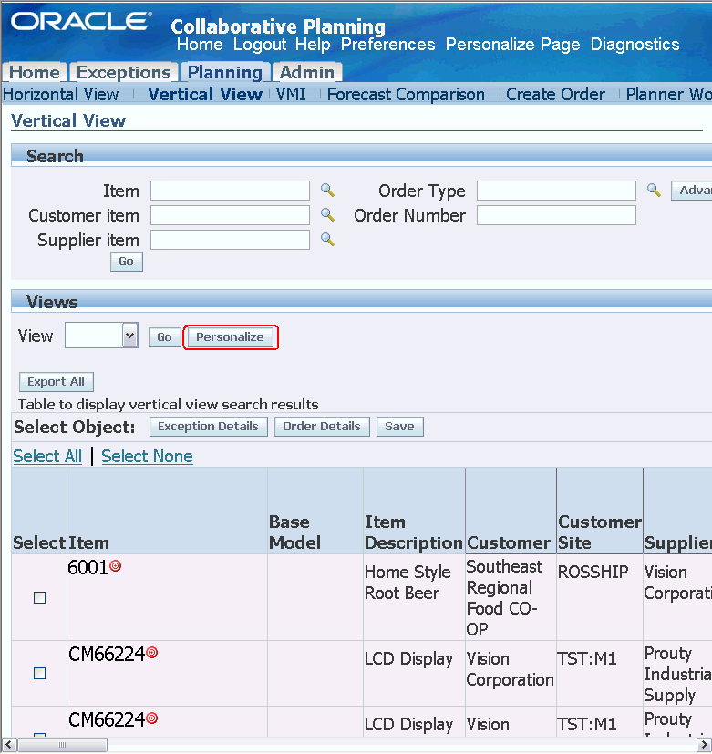712x754 pixels.
Task: Click the Personalize button
Action: point(230,337)
